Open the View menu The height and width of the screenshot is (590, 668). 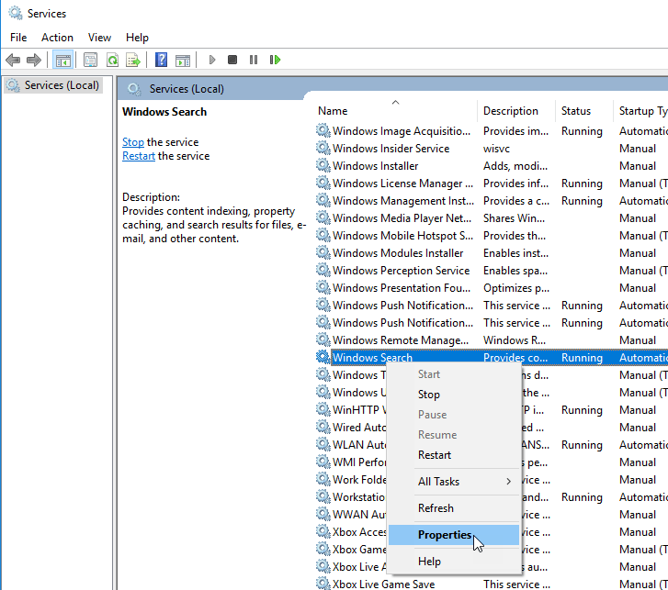coord(99,38)
